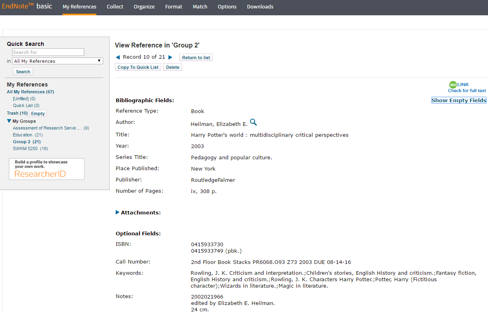Collapse the My Groups section triangle
Viewport: 488px width, 313px height.
click(9, 121)
